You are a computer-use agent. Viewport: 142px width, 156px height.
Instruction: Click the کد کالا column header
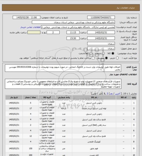point(124,97)
